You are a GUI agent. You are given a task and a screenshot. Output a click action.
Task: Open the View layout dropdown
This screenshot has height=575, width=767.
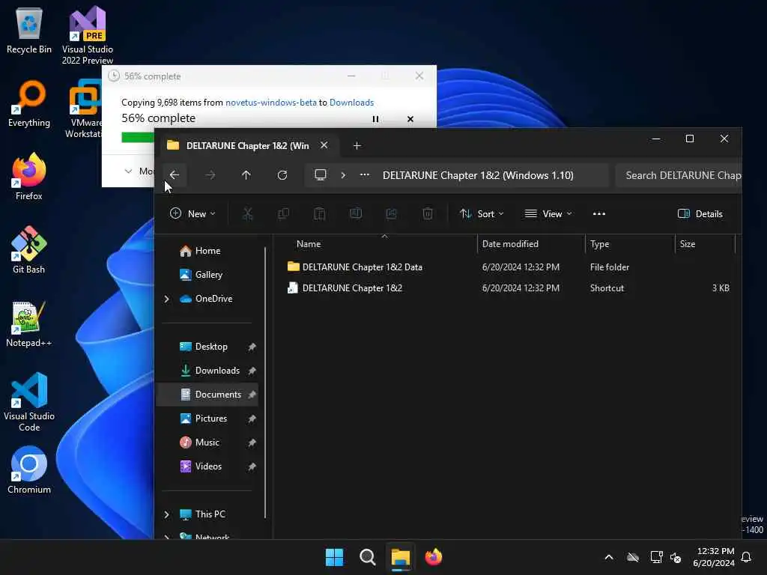(548, 213)
